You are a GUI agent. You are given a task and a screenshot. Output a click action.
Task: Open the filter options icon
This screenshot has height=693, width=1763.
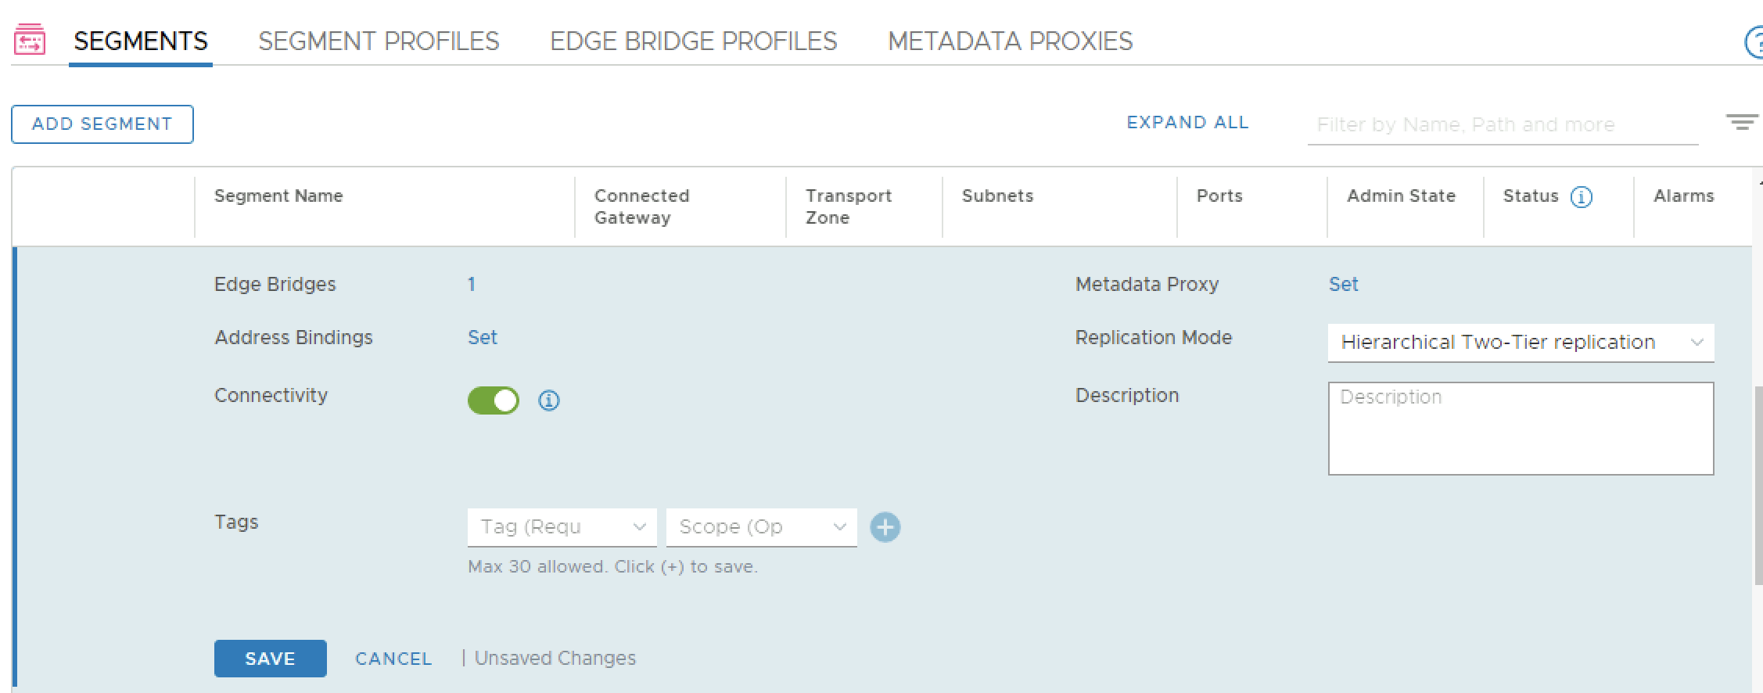click(1741, 123)
